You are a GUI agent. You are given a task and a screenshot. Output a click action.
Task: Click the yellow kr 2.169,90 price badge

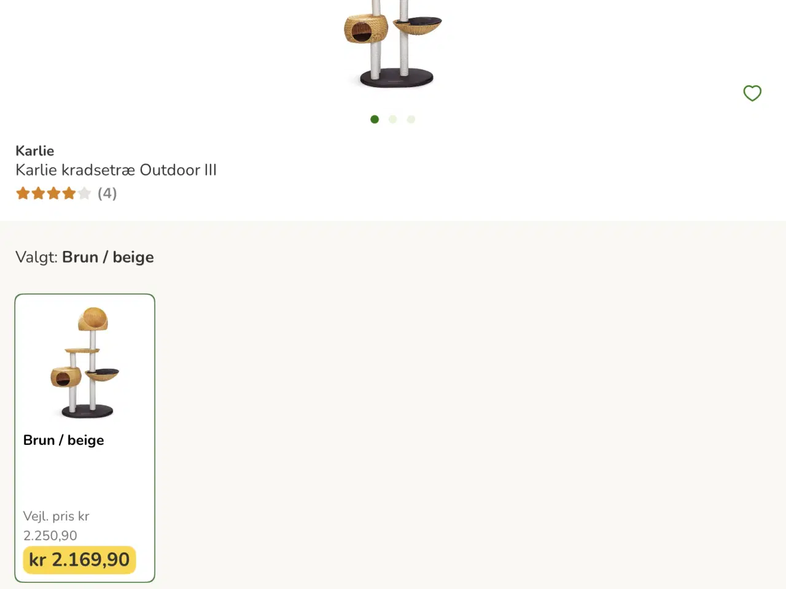[79, 560]
